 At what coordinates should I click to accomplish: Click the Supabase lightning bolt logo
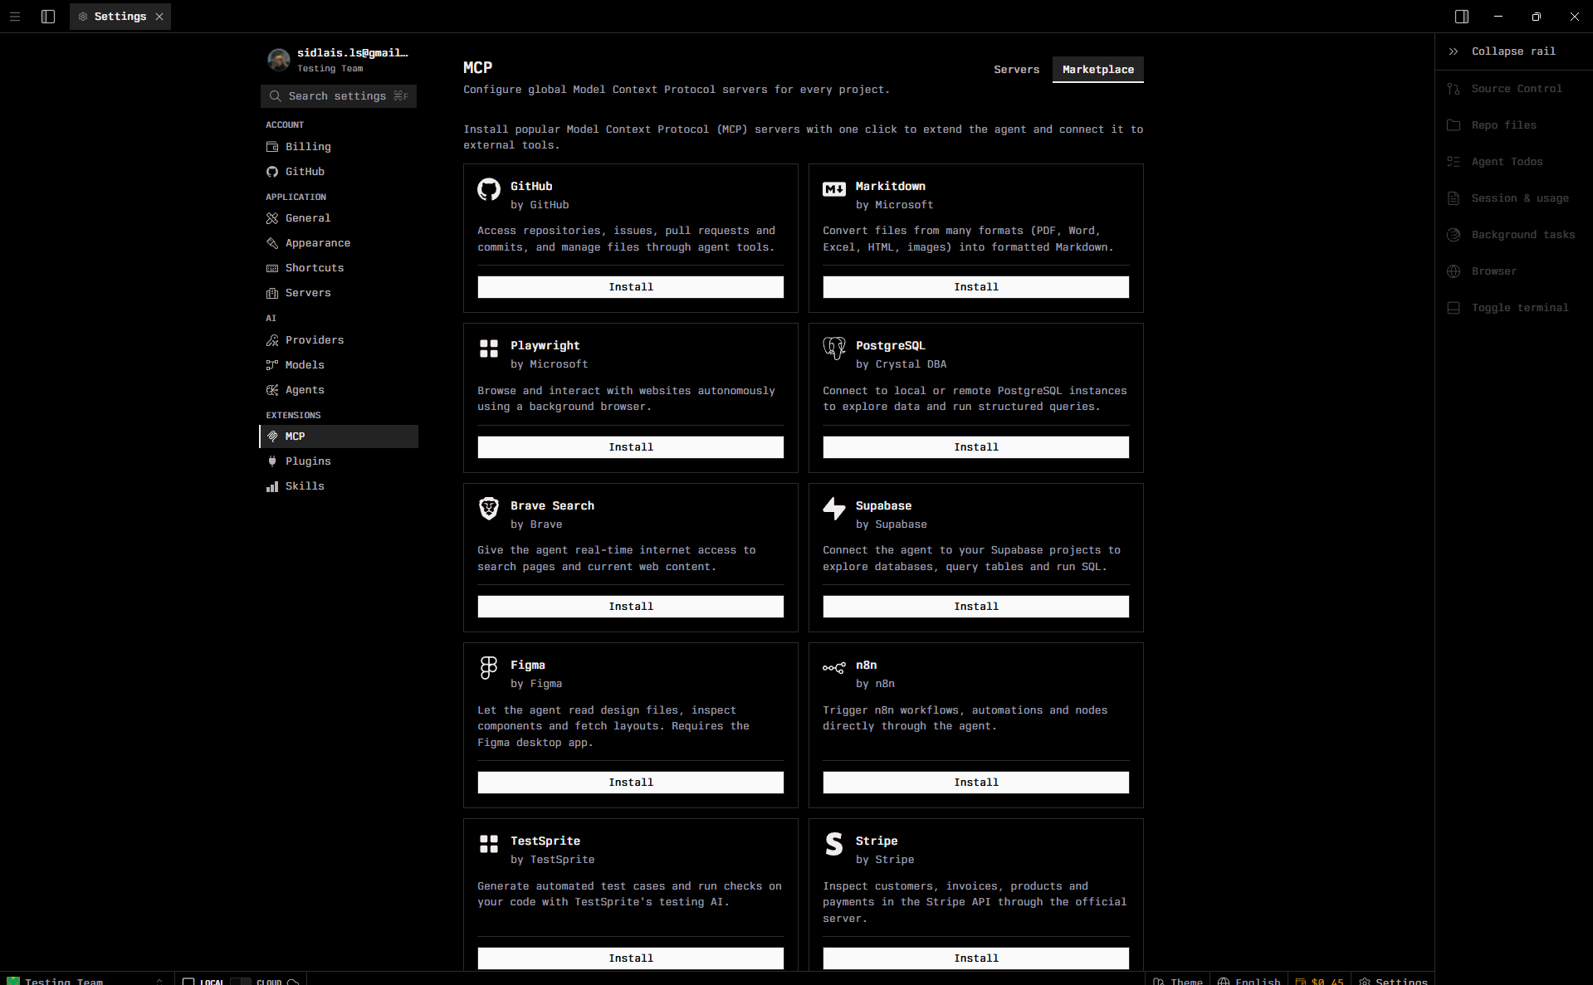pyautogui.click(x=834, y=509)
